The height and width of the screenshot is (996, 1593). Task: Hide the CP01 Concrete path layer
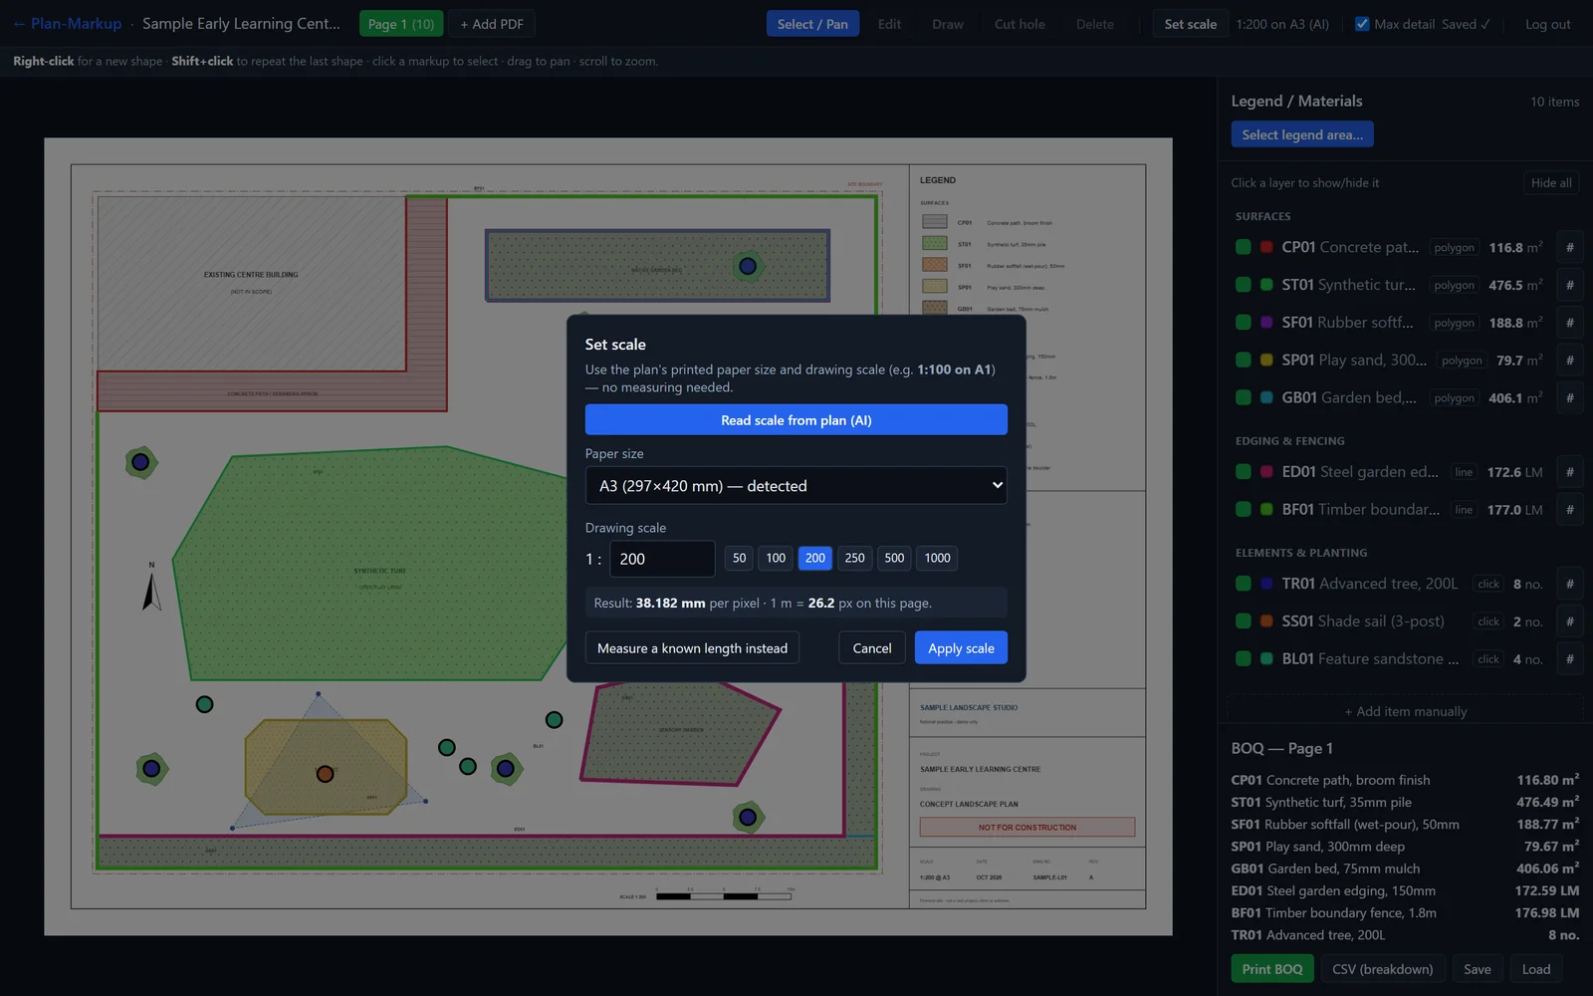(1244, 247)
